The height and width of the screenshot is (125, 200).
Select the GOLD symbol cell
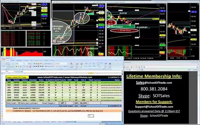[x=16, y=98]
